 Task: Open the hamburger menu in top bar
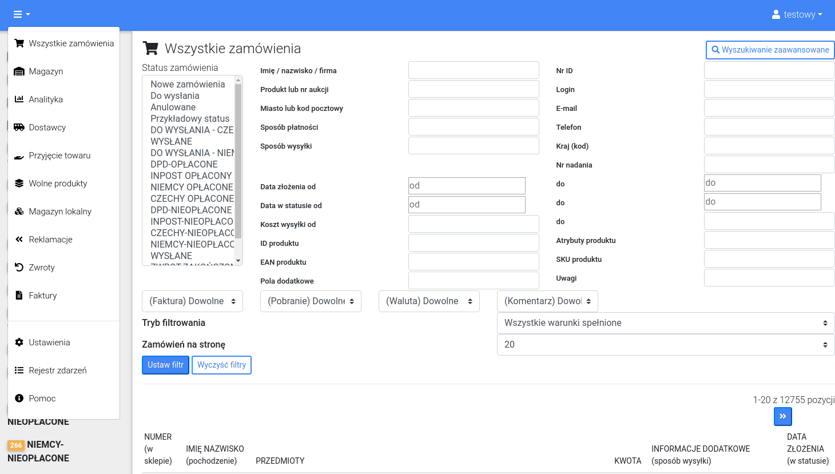21,14
